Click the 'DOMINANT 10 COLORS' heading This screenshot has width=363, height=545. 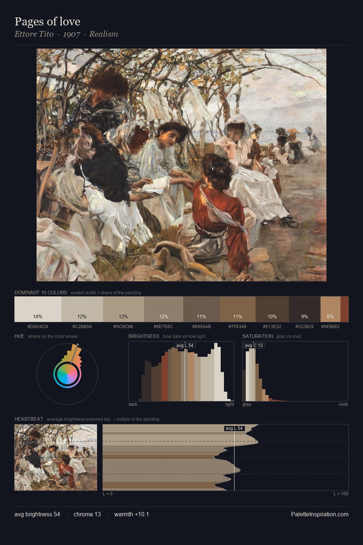pyautogui.click(x=41, y=292)
